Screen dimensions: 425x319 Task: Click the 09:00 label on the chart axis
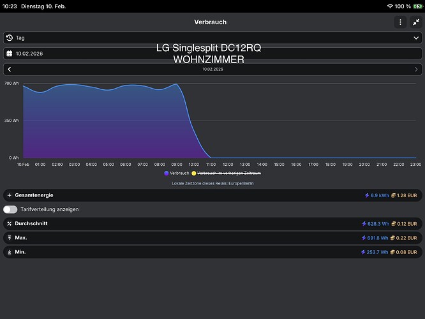click(177, 165)
